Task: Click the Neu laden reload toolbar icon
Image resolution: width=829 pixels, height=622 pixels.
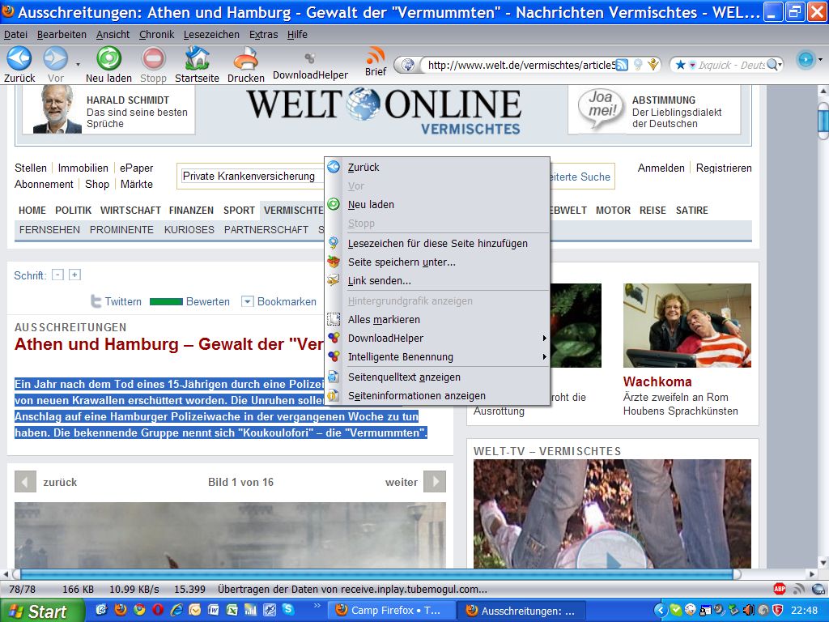Action: [x=108, y=59]
